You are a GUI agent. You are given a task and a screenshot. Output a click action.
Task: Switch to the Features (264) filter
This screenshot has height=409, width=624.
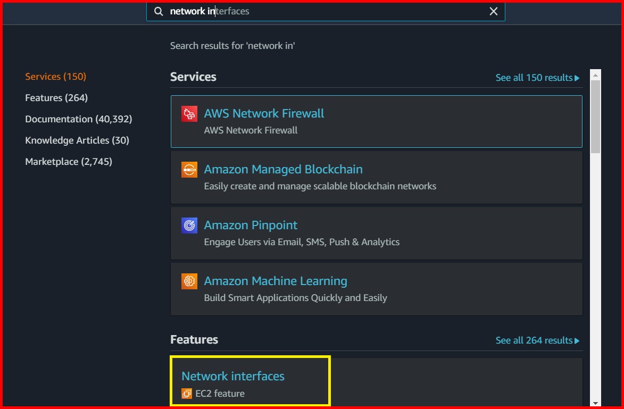(56, 97)
